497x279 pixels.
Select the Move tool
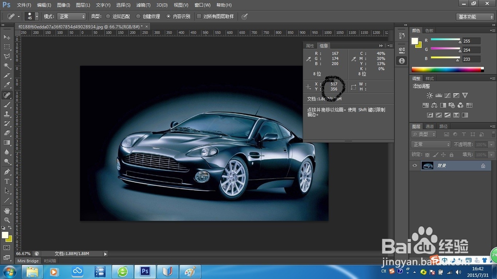tap(7, 37)
